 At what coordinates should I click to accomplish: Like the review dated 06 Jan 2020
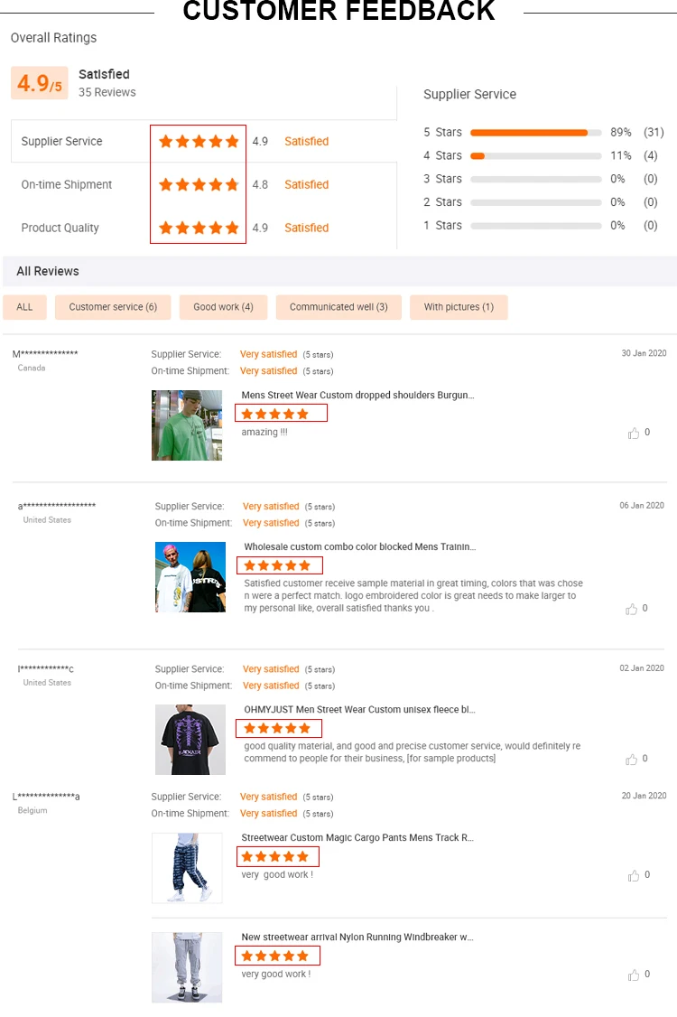(x=632, y=610)
